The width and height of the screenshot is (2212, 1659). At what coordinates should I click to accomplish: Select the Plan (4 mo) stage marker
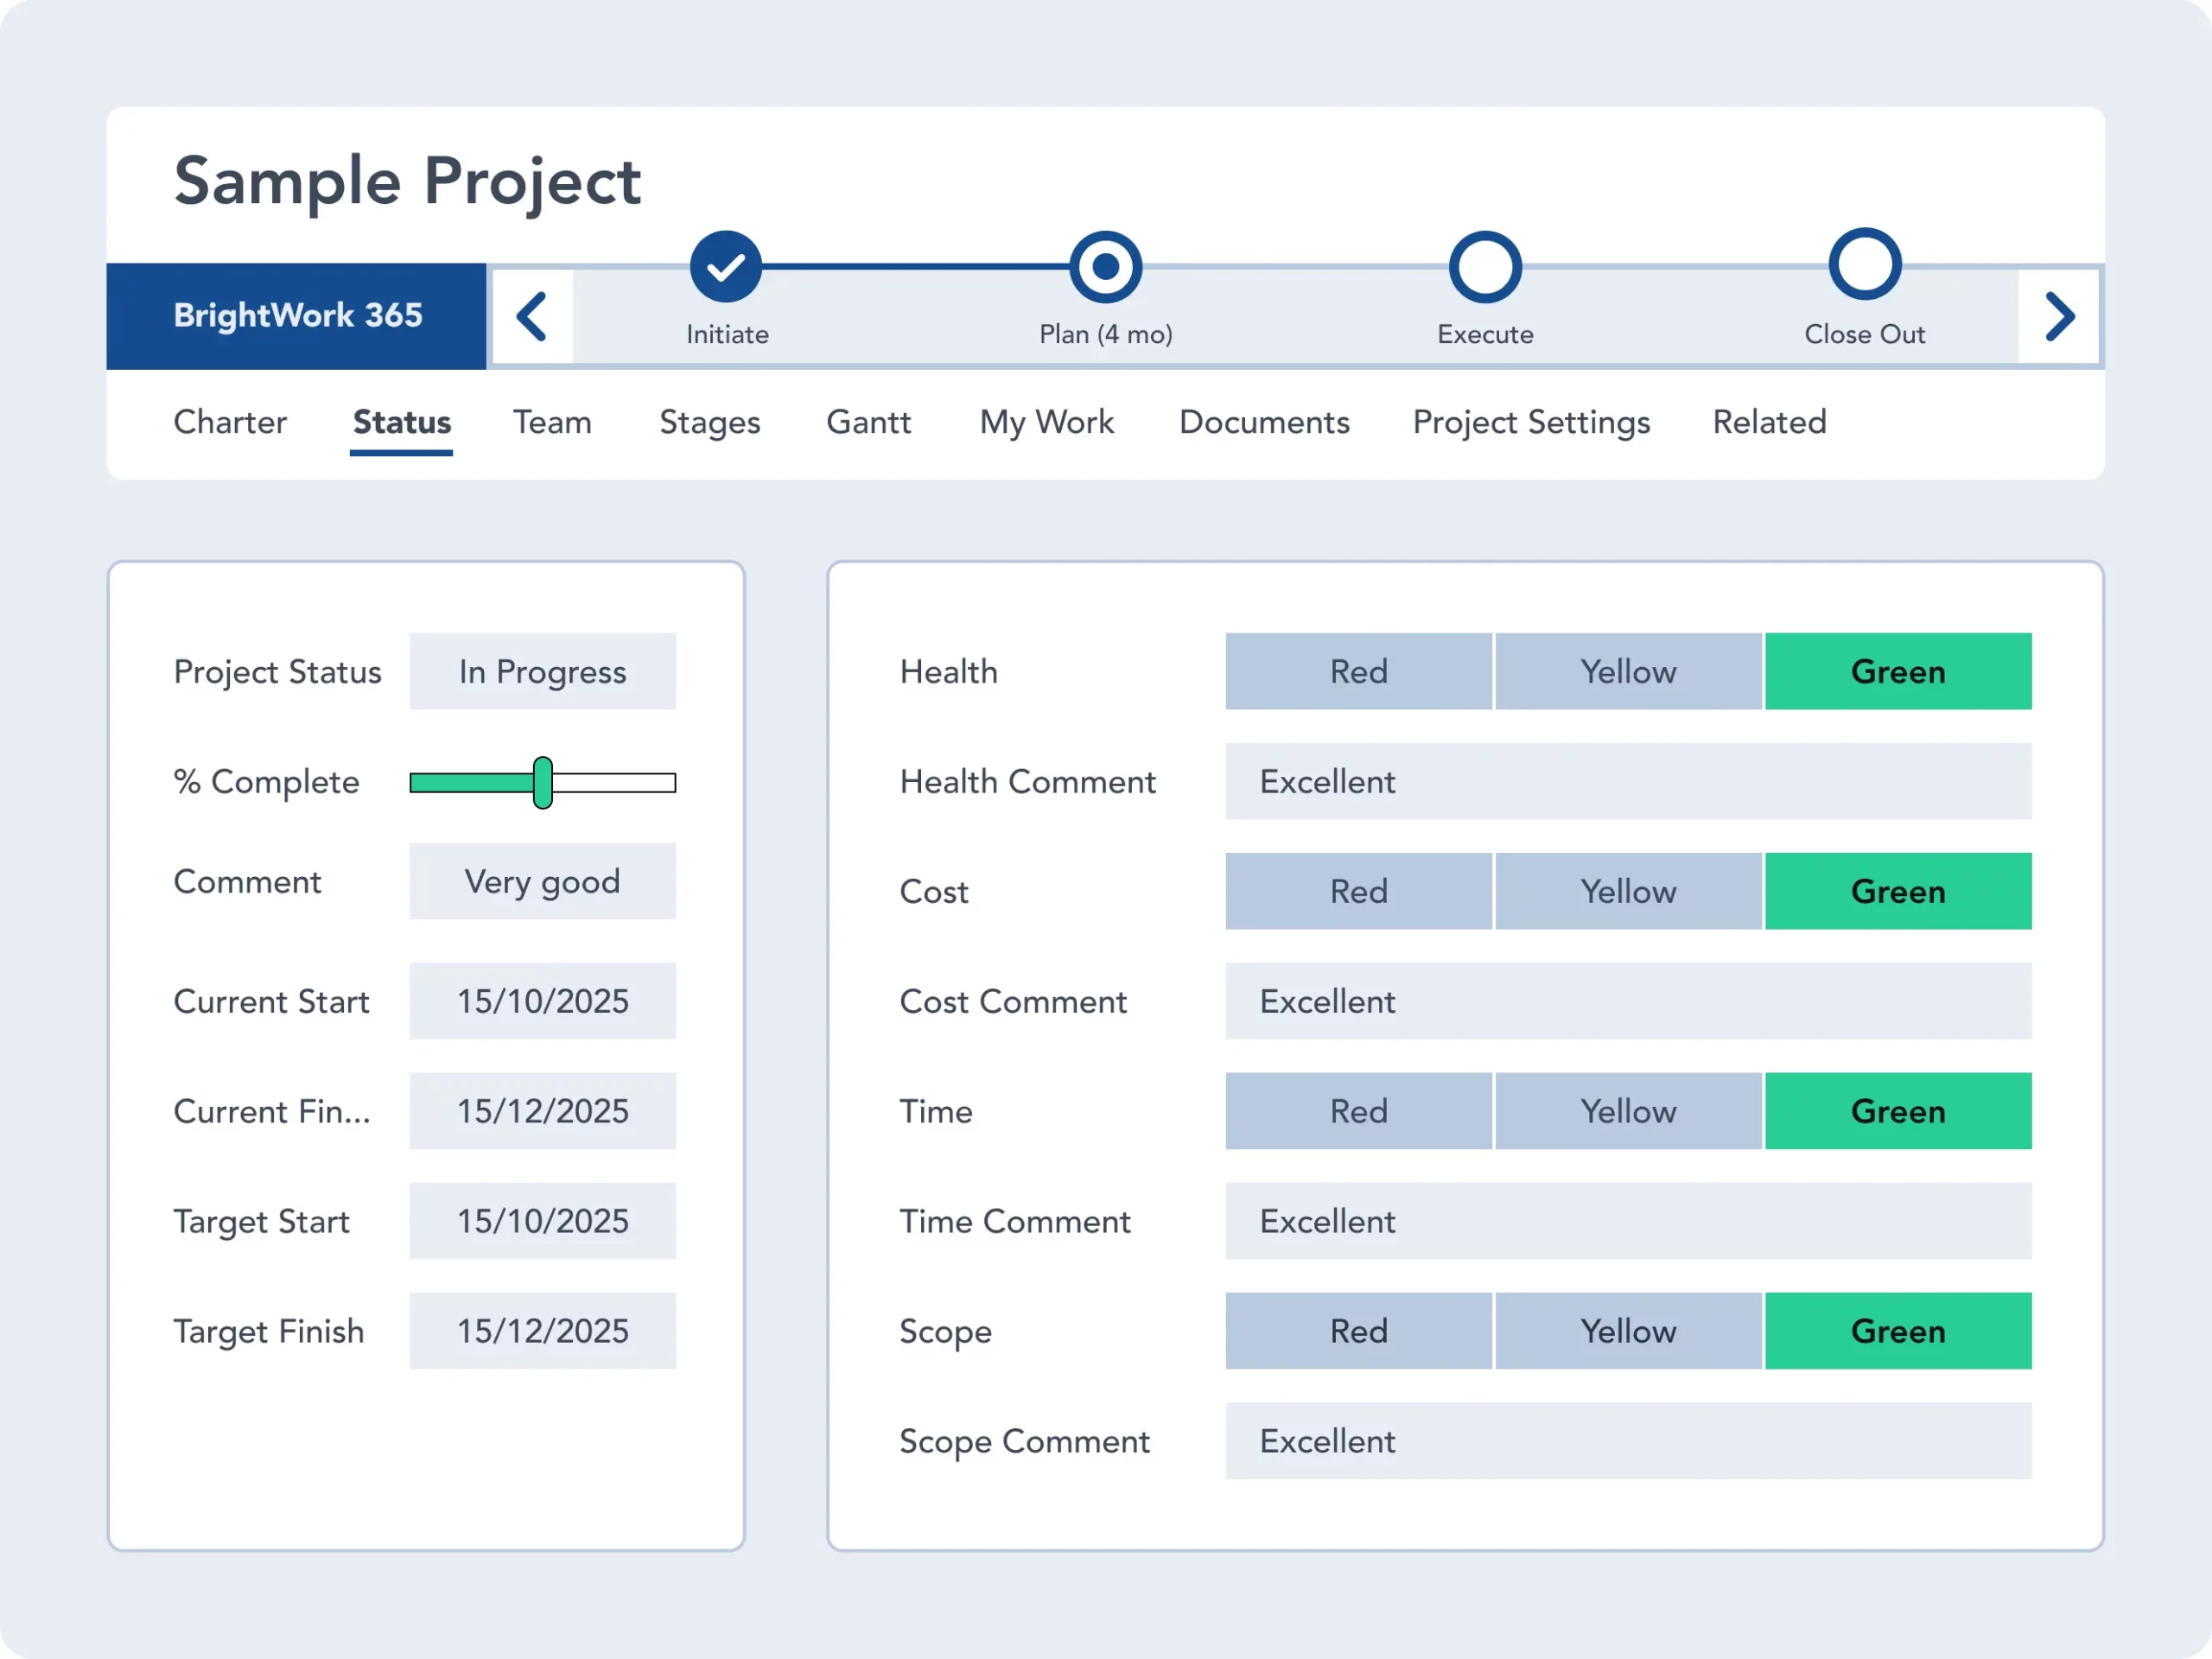[x=1105, y=267]
